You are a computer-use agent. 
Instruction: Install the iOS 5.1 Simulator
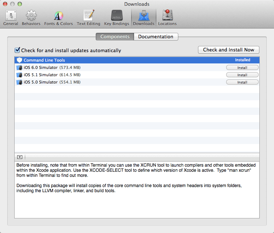click(x=242, y=75)
